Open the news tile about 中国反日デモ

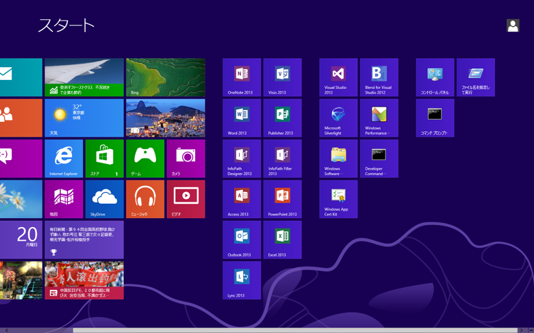click(84, 280)
